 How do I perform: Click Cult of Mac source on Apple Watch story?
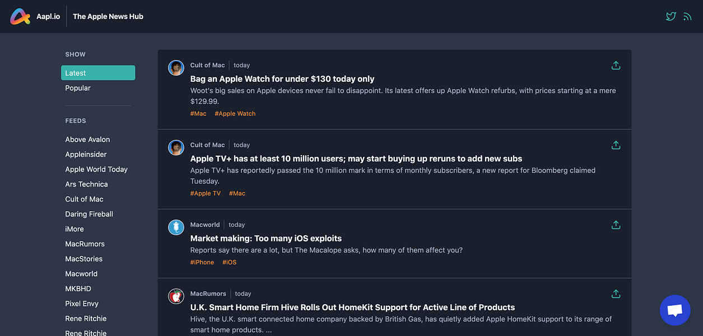[x=207, y=66]
